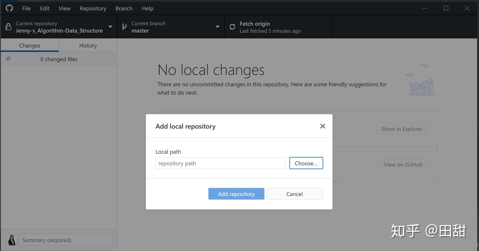Click the fetch sync arrows icon
Screen dimensions: 479x251
coord(232,27)
